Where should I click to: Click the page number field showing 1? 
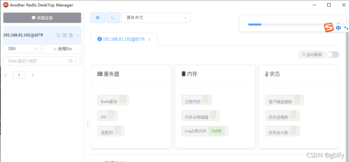click(x=19, y=75)
